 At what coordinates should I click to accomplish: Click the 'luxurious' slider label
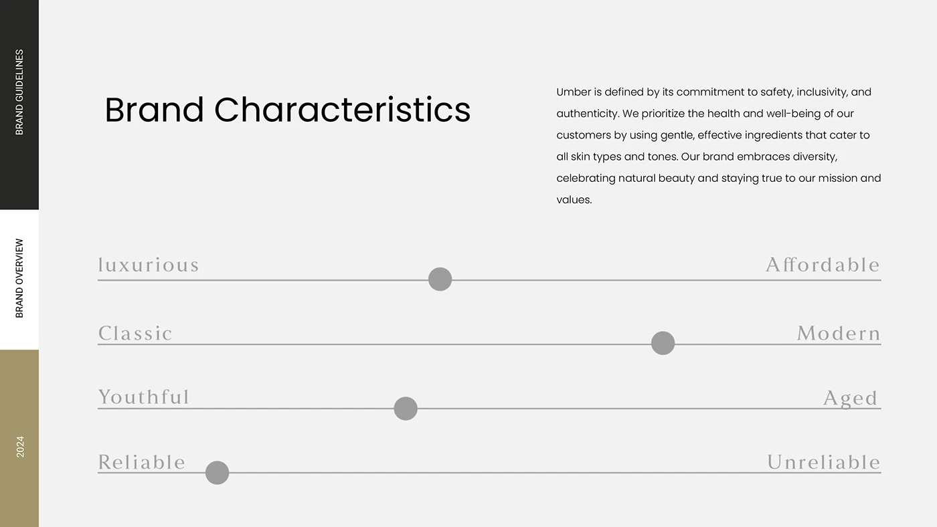click(x=149, y=265)
